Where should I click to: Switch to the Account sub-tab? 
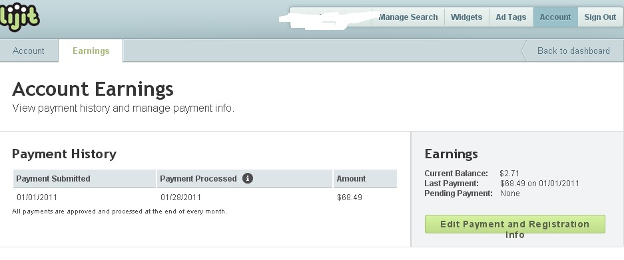pyautogui.click(x=29, y=51)
